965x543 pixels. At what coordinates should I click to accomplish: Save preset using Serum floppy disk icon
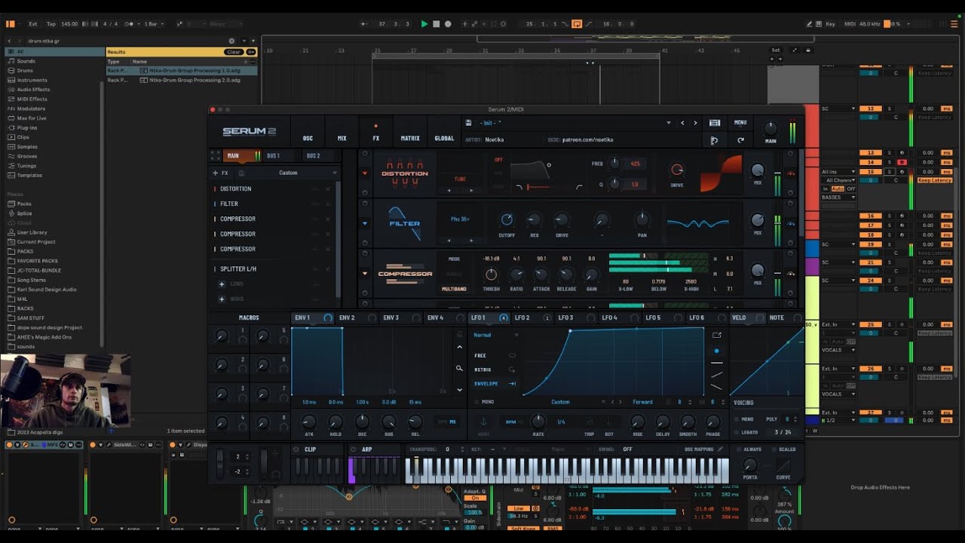point(469,123)
